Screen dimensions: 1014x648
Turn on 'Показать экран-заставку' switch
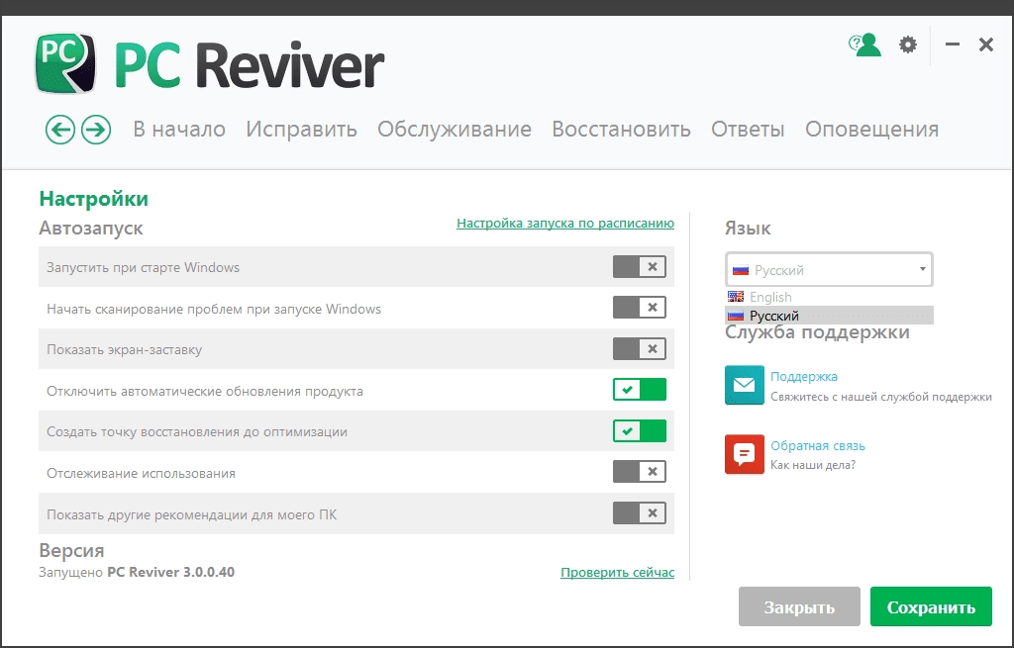click(x=640, y=349)
